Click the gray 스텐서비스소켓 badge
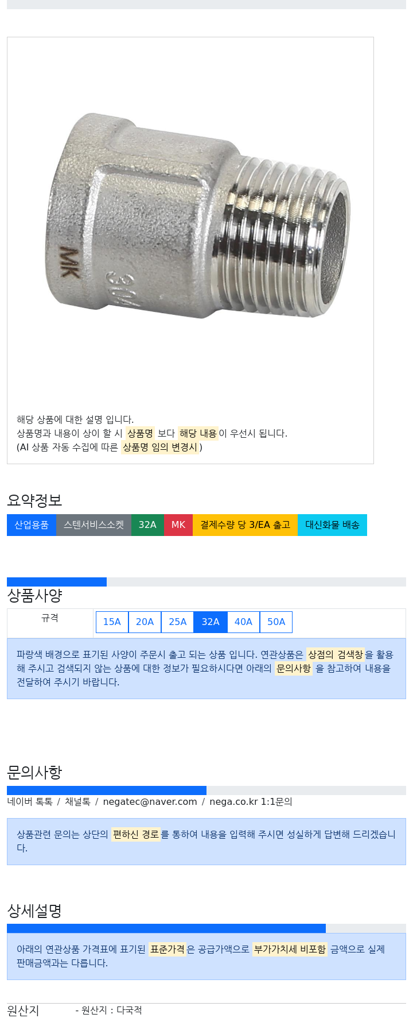The width and height of the screenshot is (413, 1022). click(93, 525)
